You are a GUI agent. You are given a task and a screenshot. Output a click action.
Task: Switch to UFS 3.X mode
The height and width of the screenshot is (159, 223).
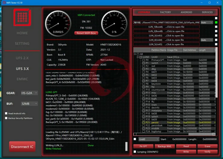point(22,69)
